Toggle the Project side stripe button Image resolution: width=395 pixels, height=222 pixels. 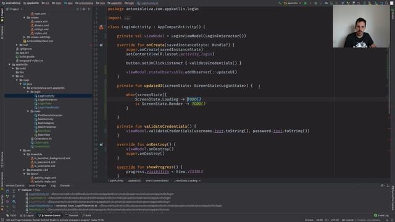pyautogui.click(x=2, y=15)
